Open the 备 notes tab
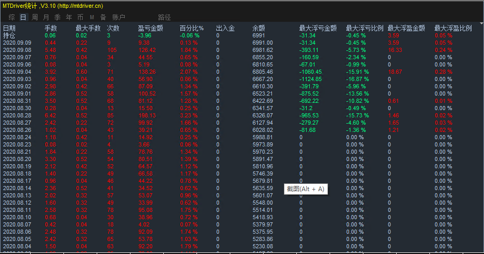 103,17
